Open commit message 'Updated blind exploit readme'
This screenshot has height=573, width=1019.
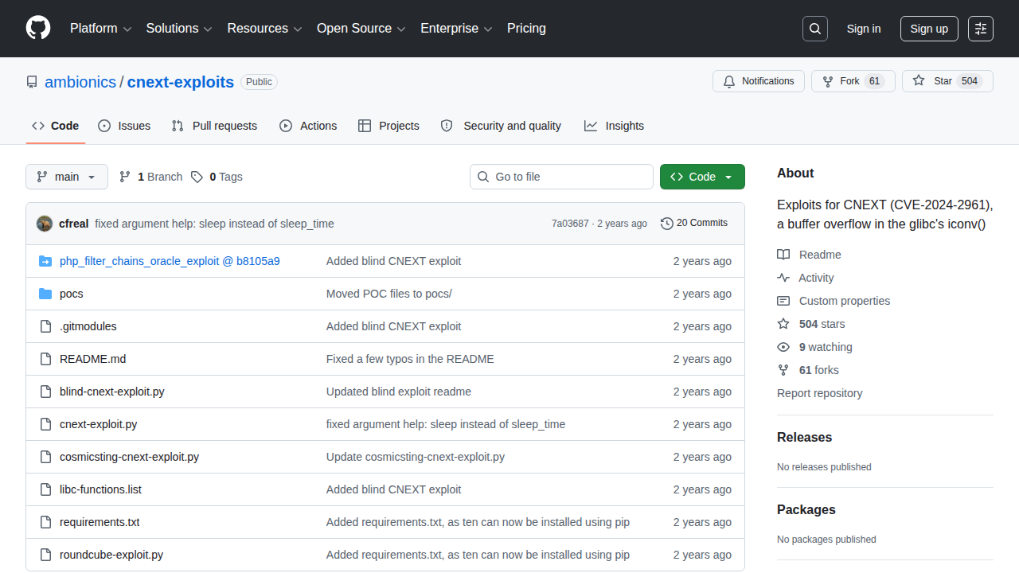[x=399, y=392]
